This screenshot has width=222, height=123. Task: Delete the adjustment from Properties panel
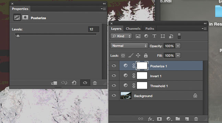click(95, 83)
